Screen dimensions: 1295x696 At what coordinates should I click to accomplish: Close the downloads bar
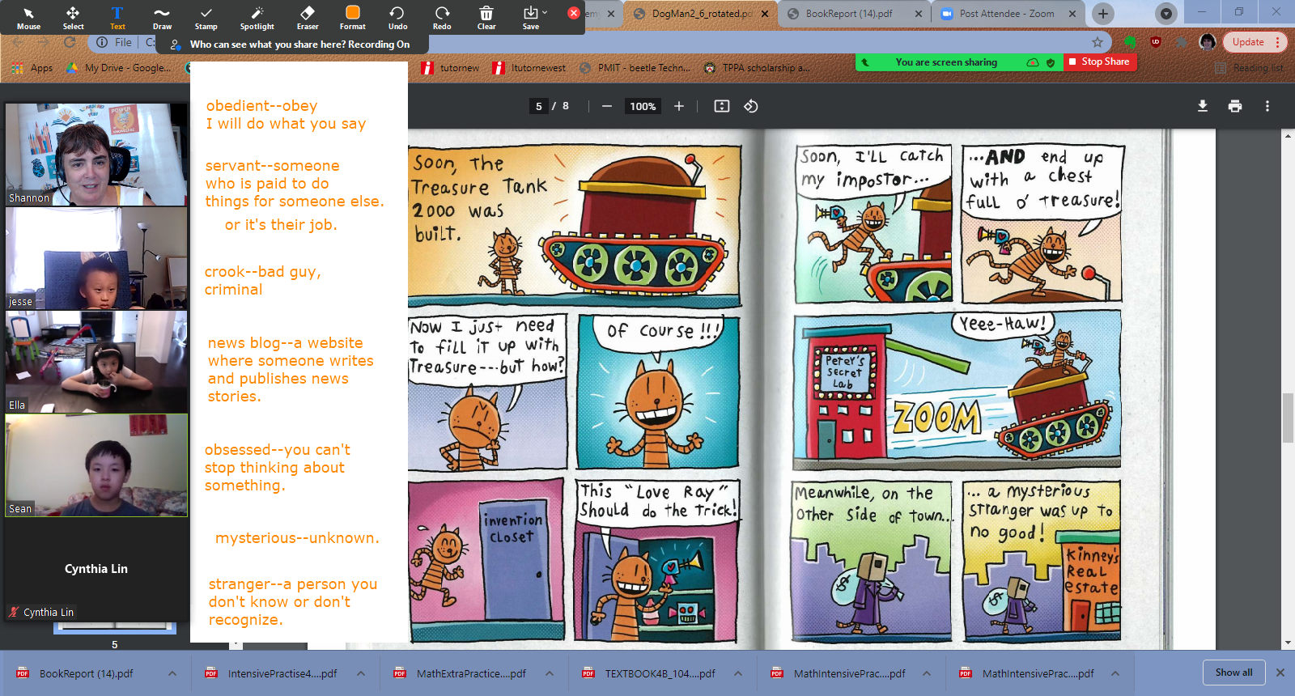[1280, 673]
